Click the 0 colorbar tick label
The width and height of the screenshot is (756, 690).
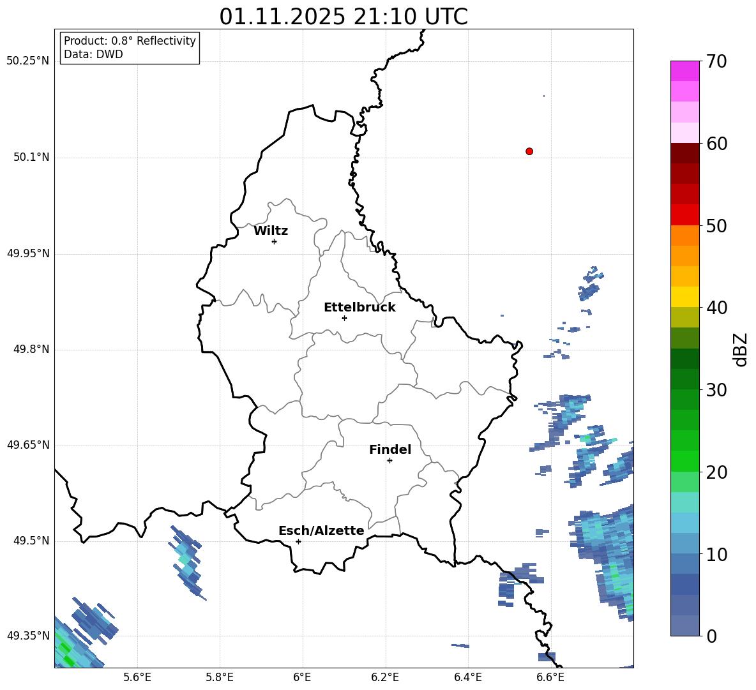pyautogui.click(x=712, y=636)
